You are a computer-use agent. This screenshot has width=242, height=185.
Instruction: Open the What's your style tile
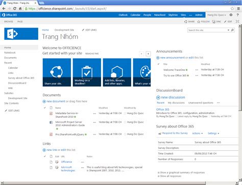(x=142, y=72)
